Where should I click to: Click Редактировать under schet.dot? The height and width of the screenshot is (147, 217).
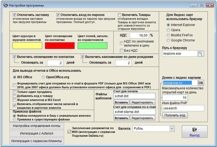coord(142,102)
